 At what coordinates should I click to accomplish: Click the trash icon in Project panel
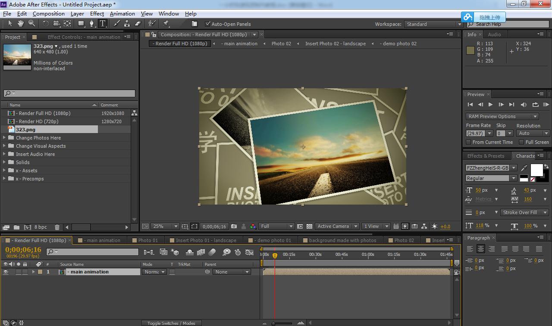(x=57, y=227)
